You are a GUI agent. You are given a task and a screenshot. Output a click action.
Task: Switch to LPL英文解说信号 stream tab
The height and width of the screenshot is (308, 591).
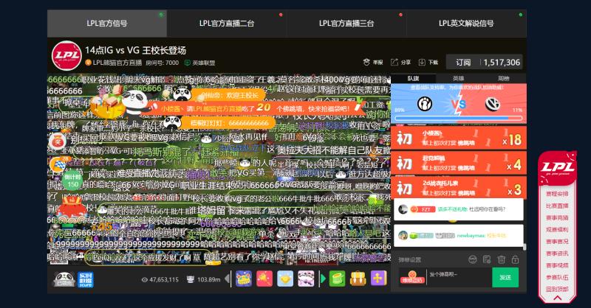click(x=466, y=24)
